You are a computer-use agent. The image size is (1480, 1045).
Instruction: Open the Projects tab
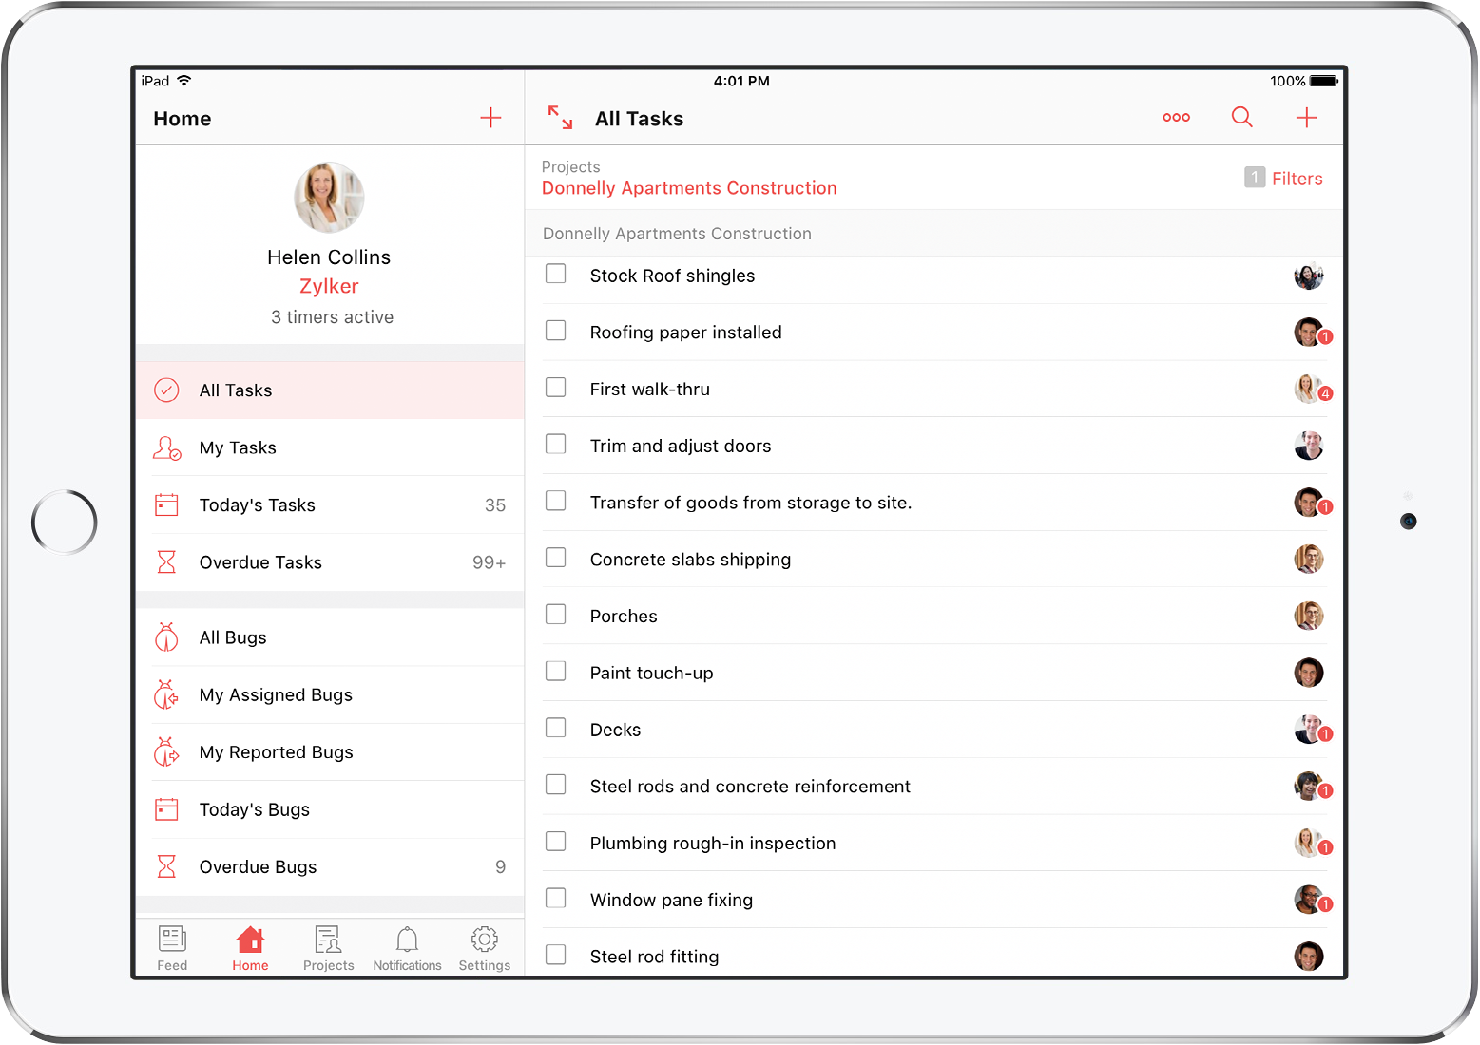coord(329,948)
